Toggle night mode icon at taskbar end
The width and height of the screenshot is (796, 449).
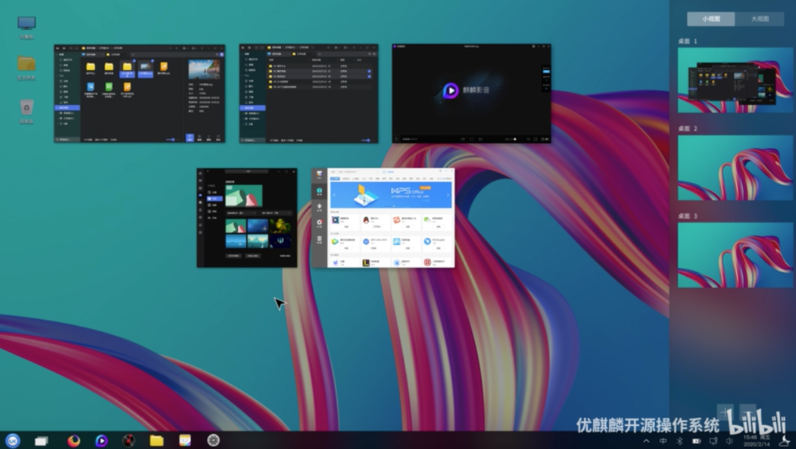coord(784,441)
